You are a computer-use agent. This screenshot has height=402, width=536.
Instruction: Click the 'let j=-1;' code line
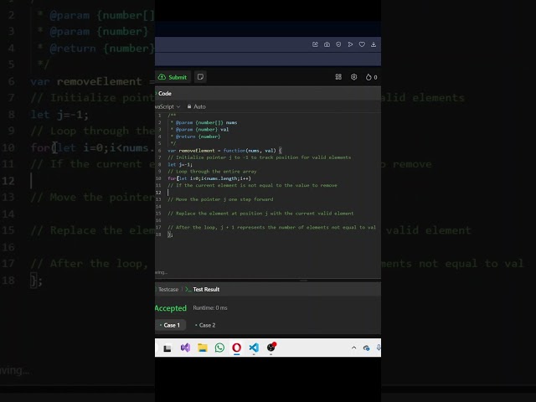[x=180, y=164]
